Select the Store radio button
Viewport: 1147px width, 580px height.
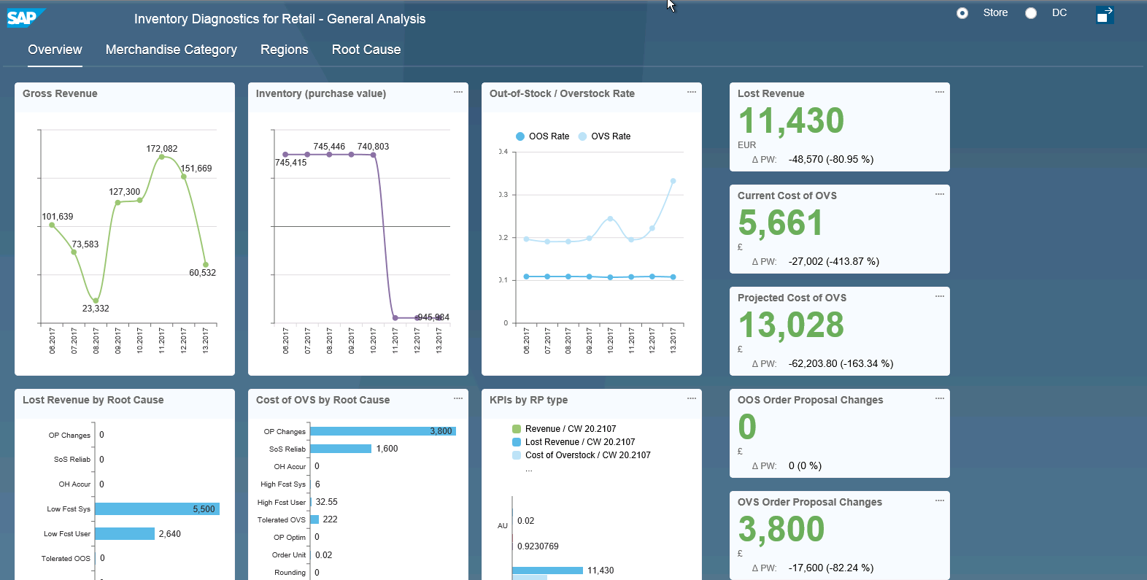tap(962, 13)
